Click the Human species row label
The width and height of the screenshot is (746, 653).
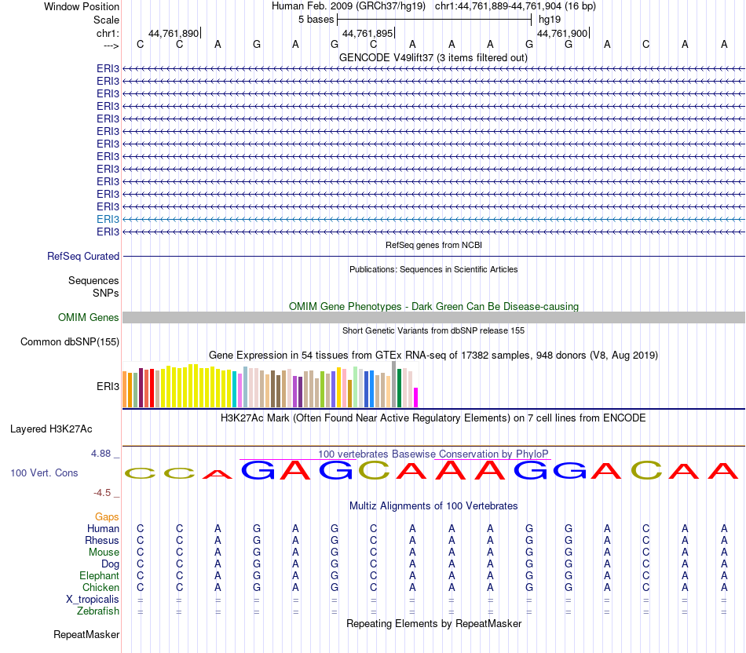103,529
